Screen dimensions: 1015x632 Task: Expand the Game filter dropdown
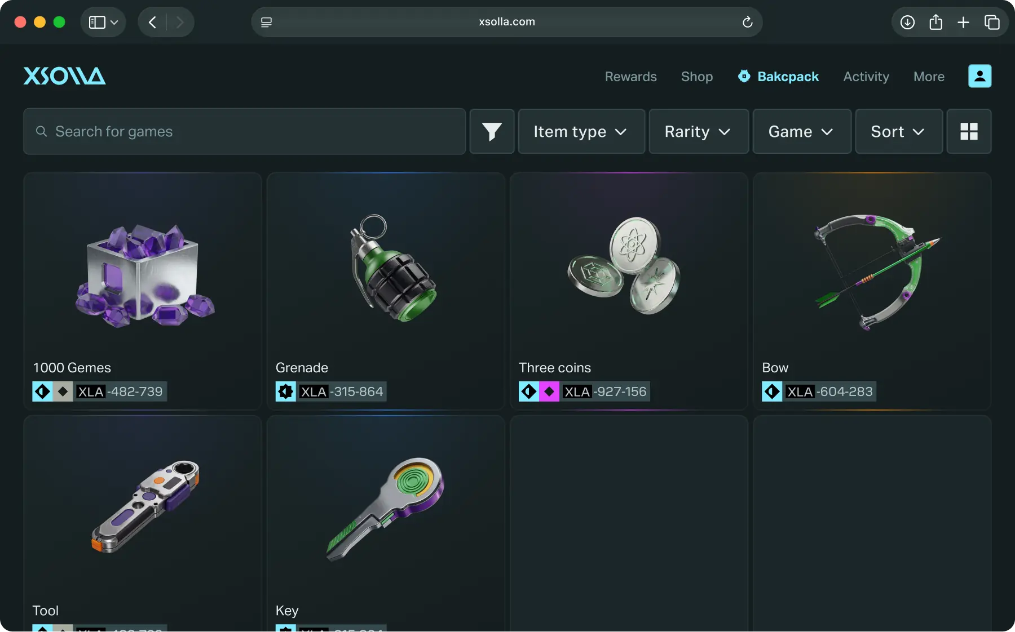(x=802, y=131)
